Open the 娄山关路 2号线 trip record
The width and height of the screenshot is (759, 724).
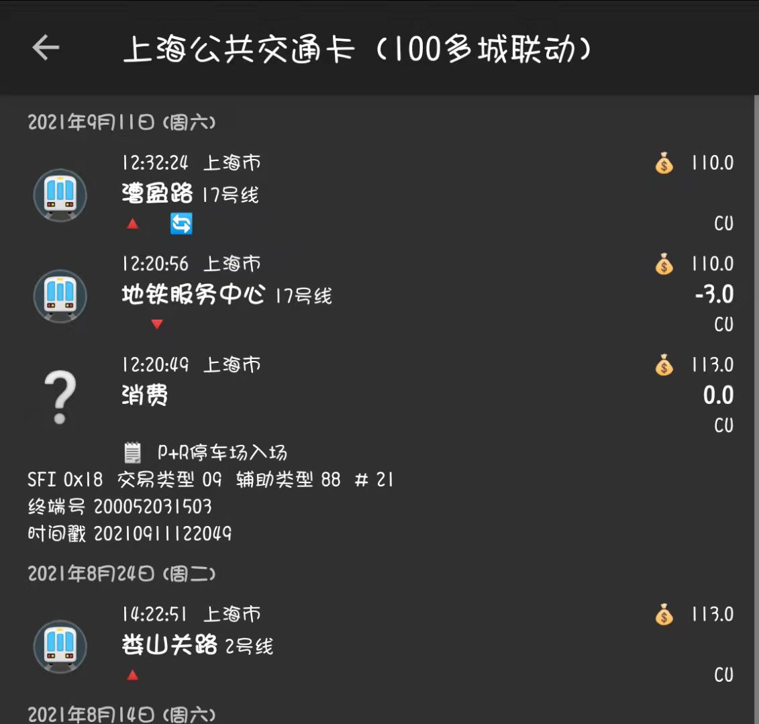(197, 645)
